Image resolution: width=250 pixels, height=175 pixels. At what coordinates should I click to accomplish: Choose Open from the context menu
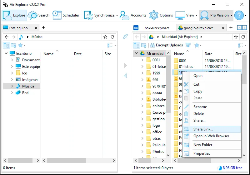tap(212, 76)
